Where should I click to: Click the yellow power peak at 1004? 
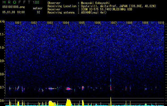[x=69, y=102]
